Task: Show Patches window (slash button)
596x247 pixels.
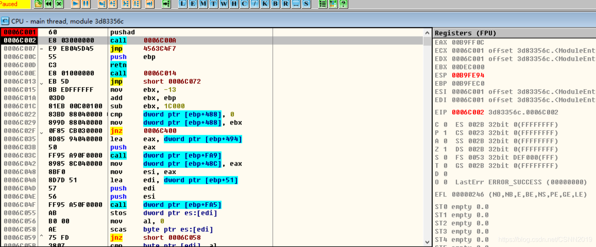Action: pos(255,4)
